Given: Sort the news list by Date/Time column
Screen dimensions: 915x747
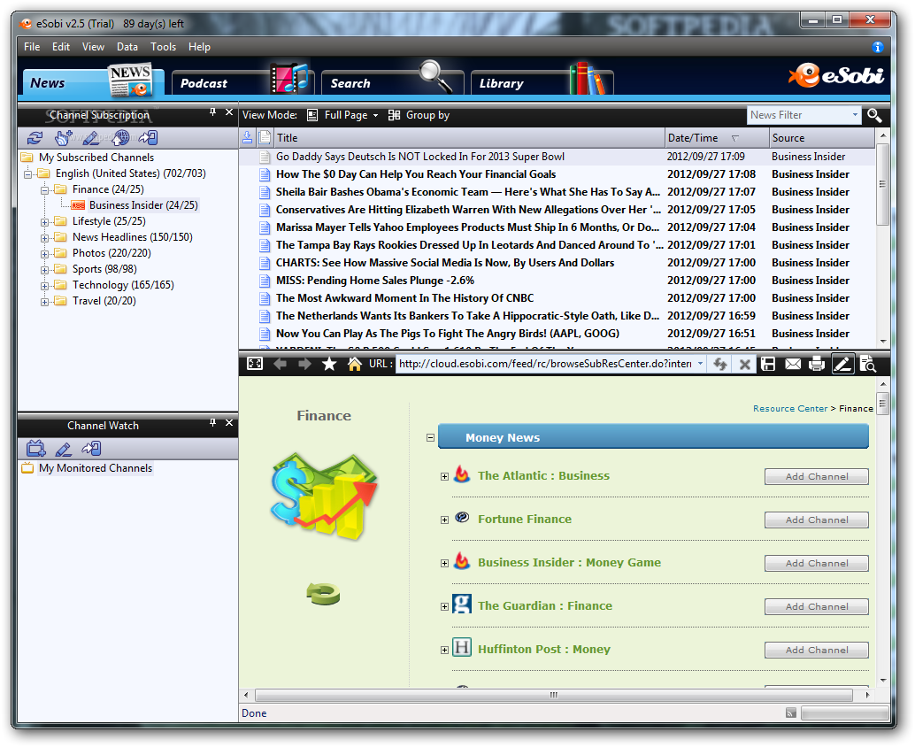Looking at the screenshot, I should pos(717,138).
